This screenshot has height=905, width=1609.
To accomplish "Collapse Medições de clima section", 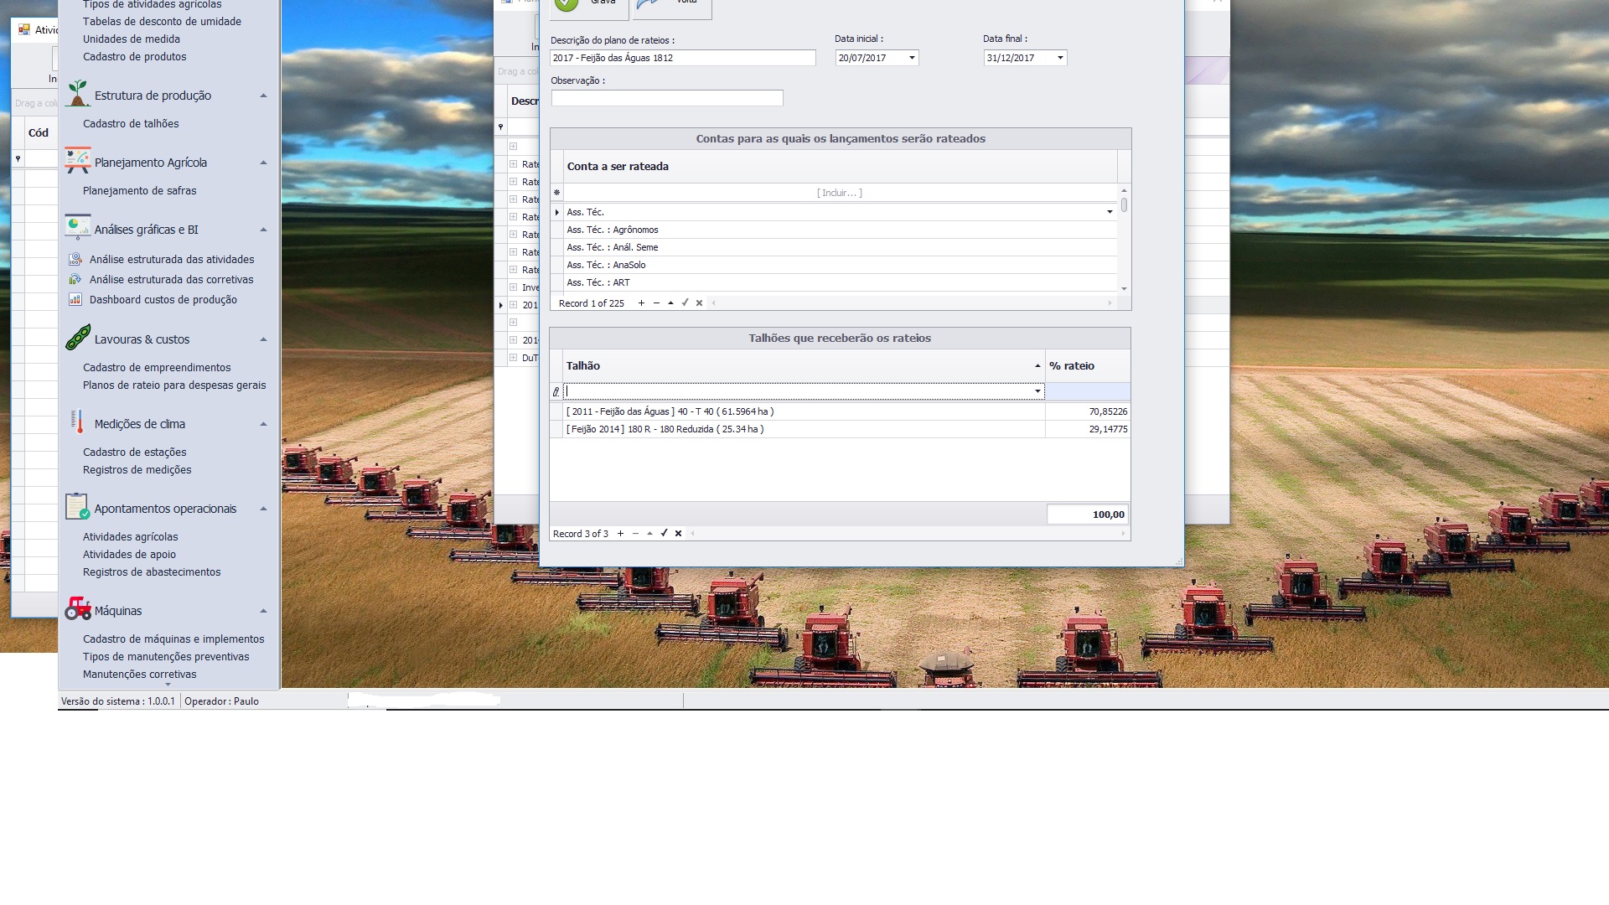I will click(263, 424).
